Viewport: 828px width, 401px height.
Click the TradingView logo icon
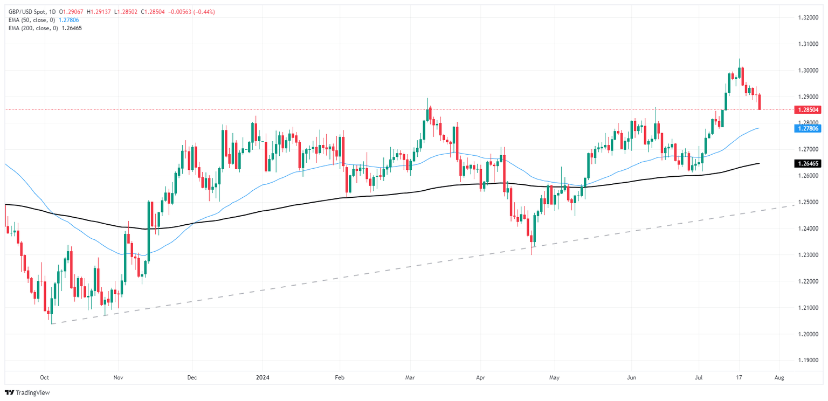point(11,392)
